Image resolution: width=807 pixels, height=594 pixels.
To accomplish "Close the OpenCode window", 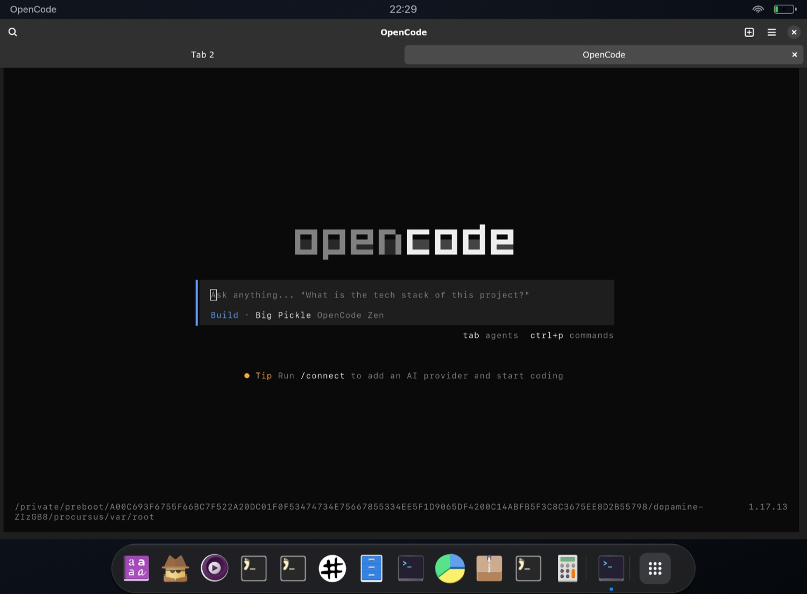I will [x=794, y=32].
